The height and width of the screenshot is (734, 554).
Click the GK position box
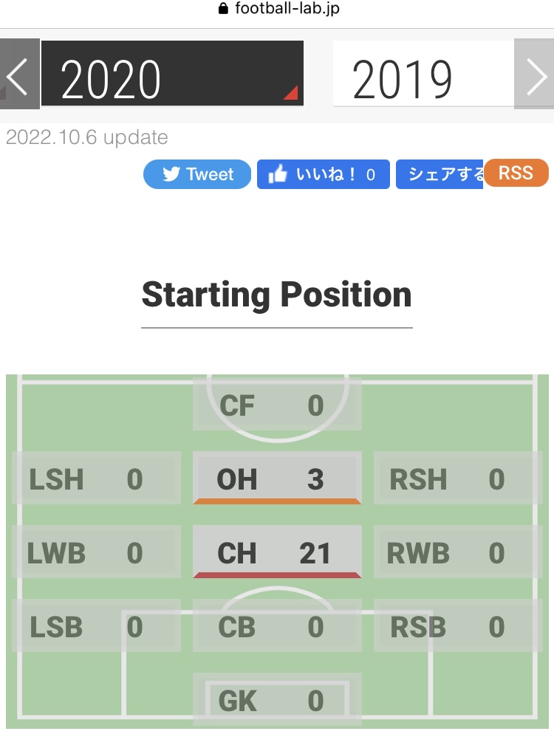(x=277, y=699)
